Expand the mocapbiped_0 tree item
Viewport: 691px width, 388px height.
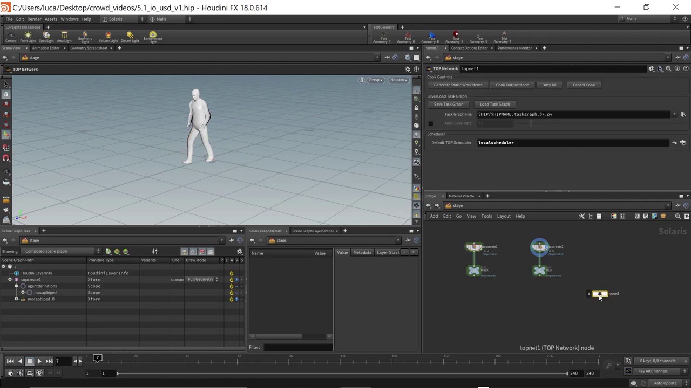(x=16, y=299)
